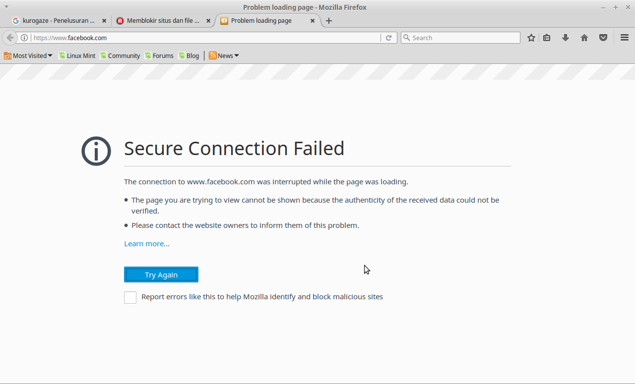Click the Try Again button
This screenshot has width=635, height=384.
161,274
